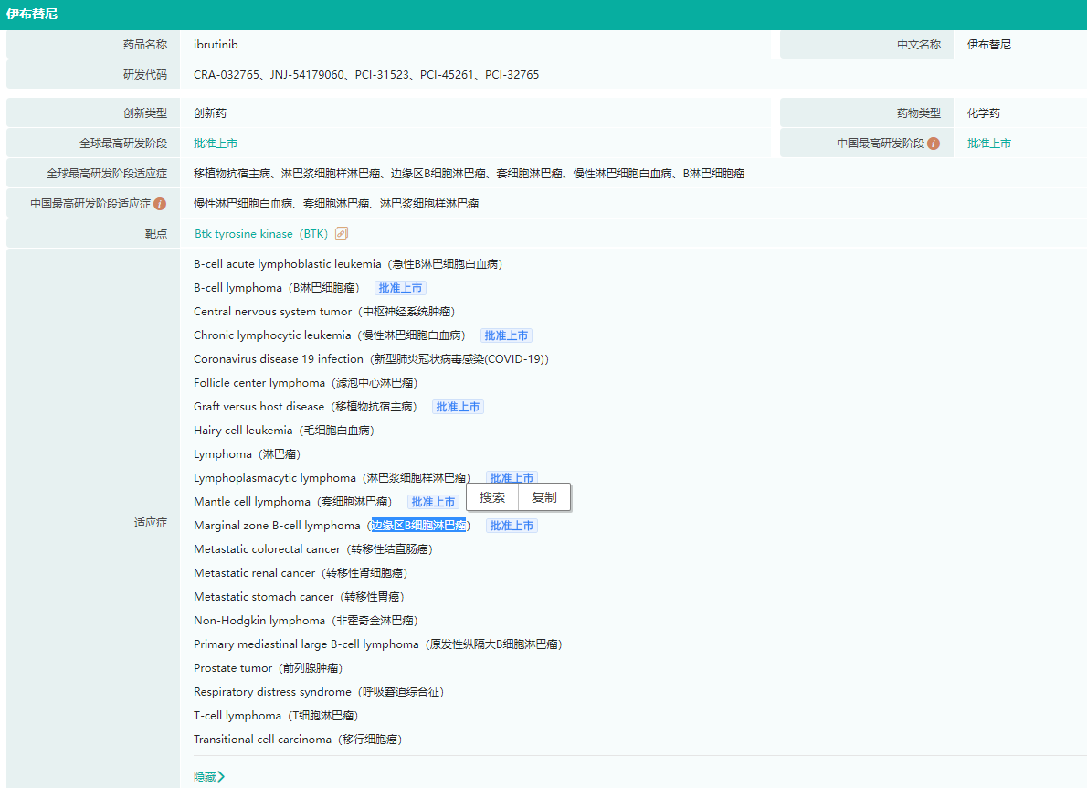Choose 搜索 in the selection popup
The width and height of the screenshot is (1087, 788).
[492, 497]
